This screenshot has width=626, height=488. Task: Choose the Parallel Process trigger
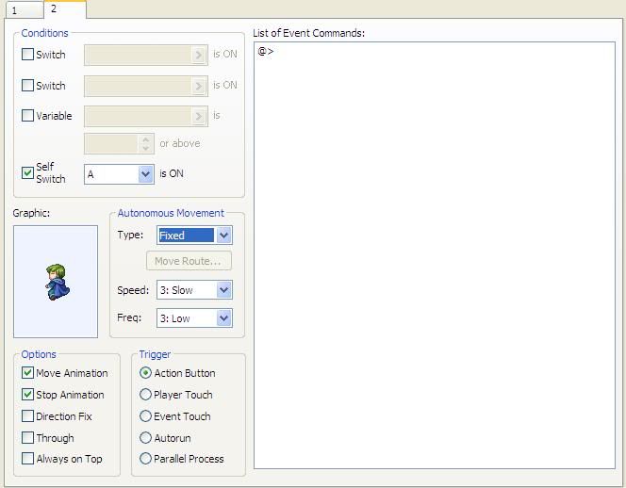coord(145,459)
